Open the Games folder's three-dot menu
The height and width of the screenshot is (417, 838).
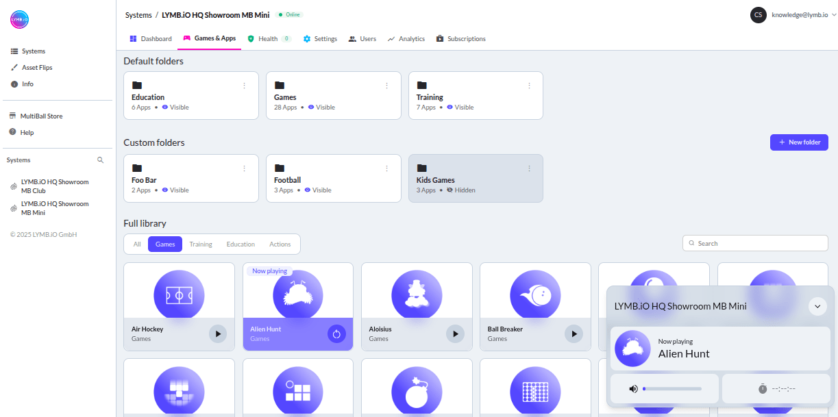(x=386, y=86)
